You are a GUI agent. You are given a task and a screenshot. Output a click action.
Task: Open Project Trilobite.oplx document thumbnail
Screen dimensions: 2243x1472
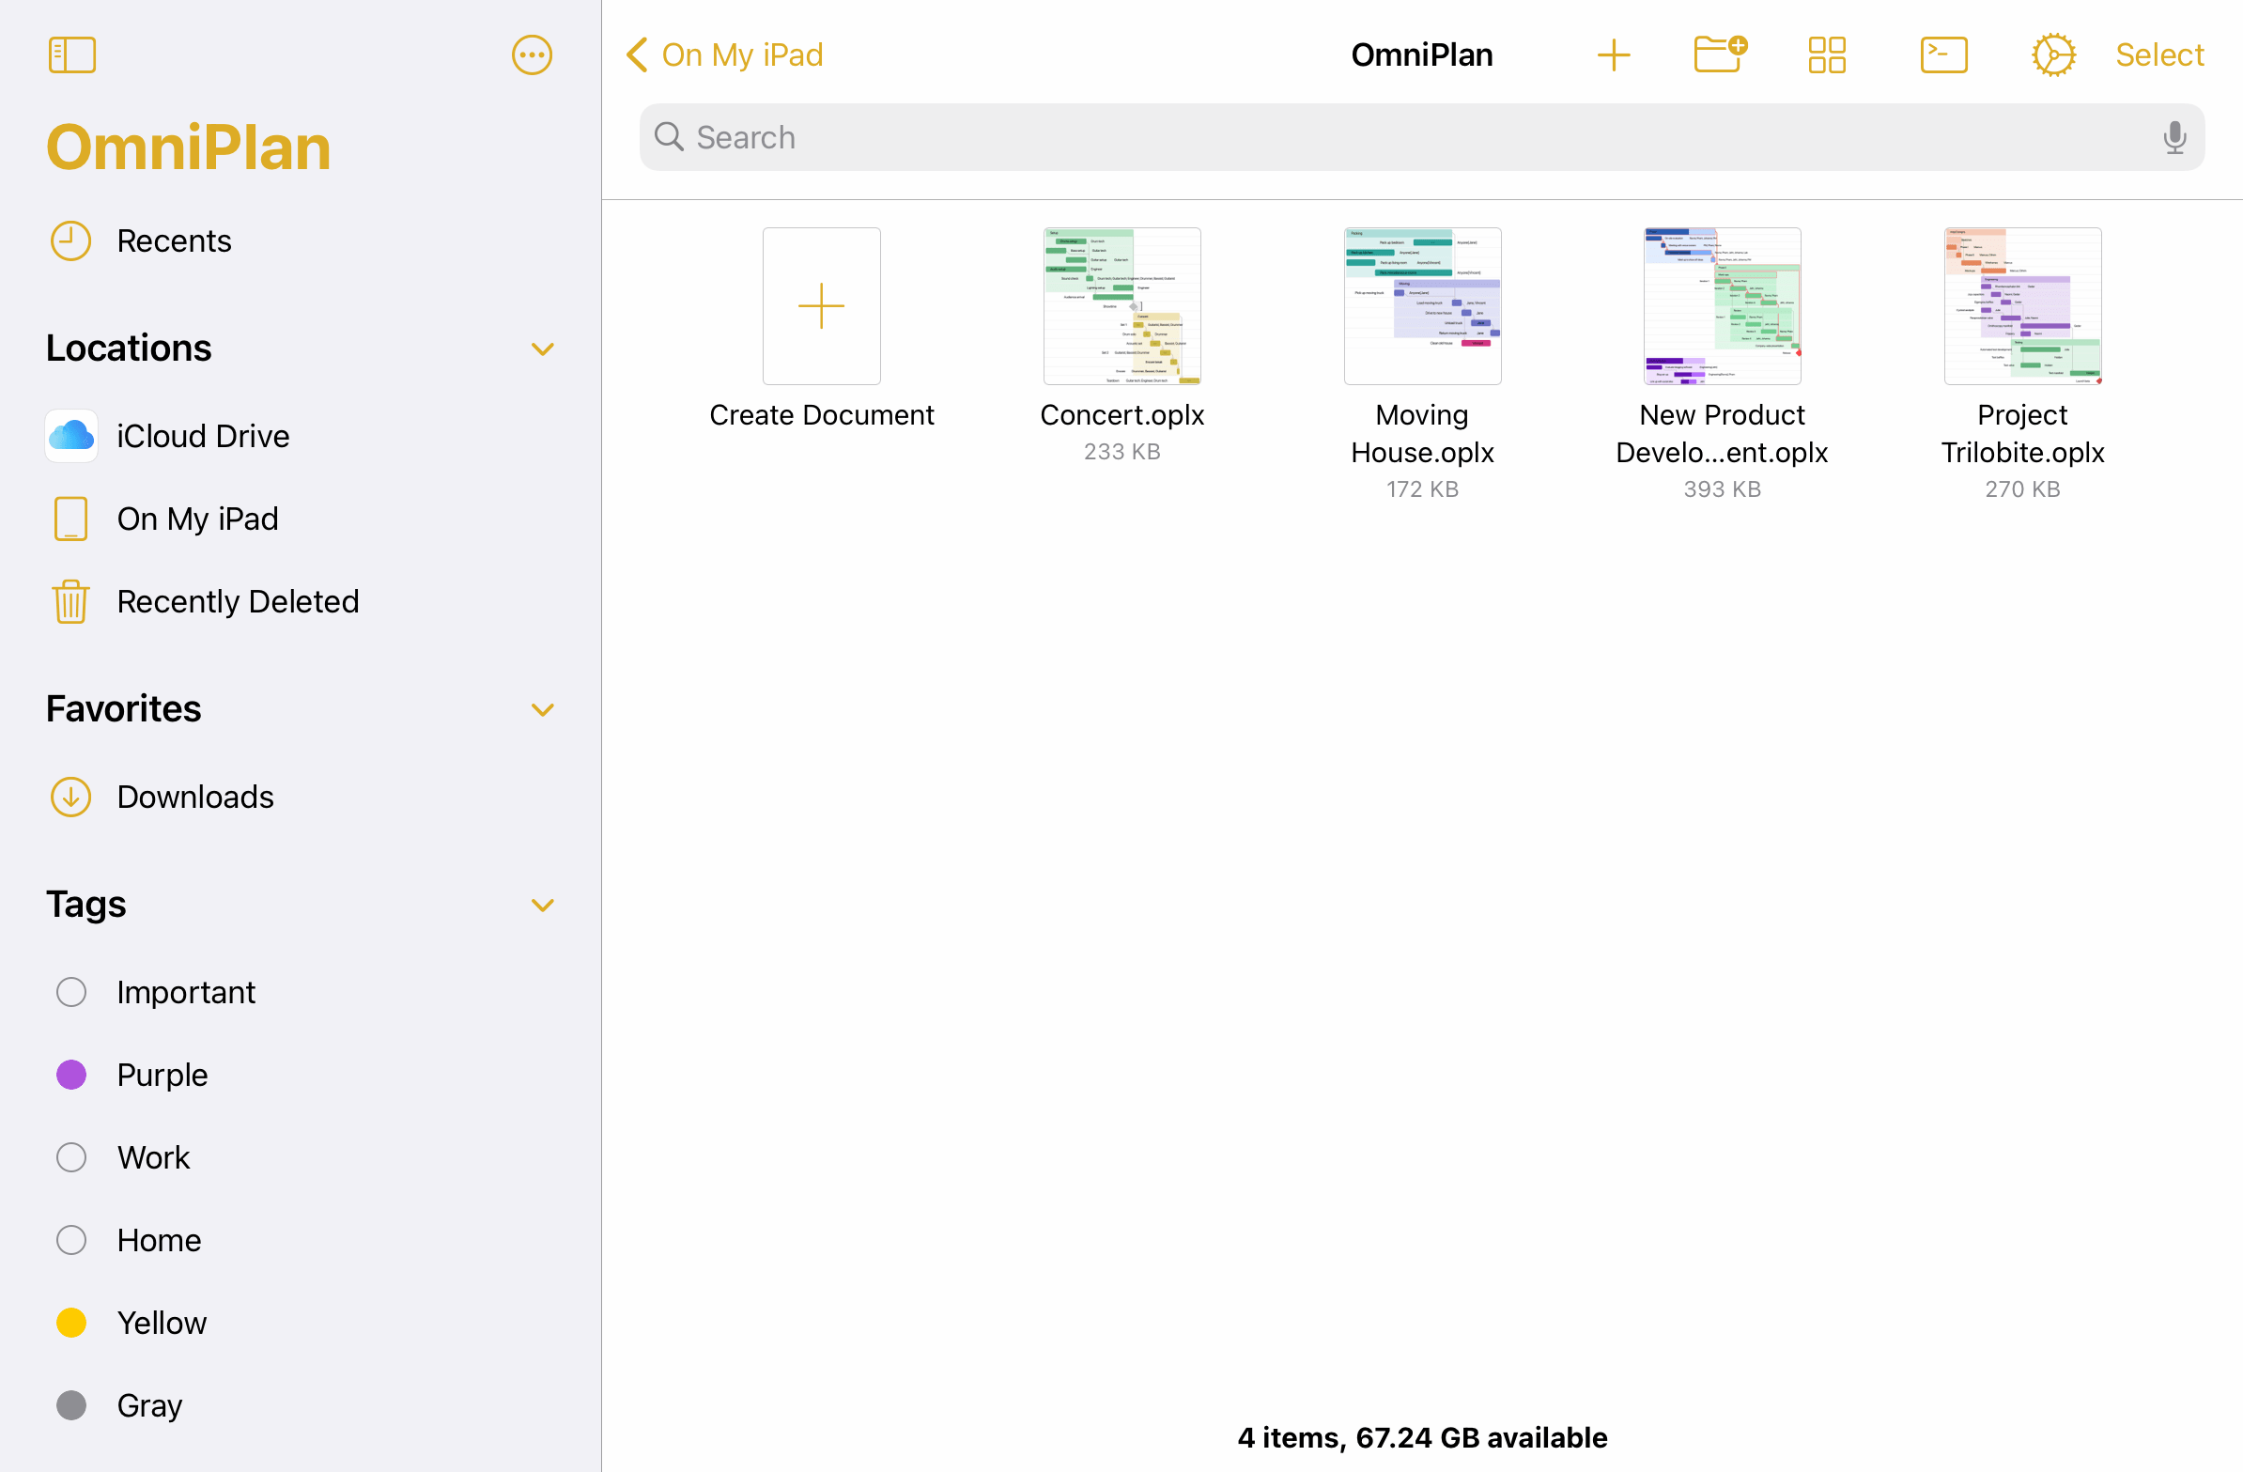click(x=2022, y=306)
